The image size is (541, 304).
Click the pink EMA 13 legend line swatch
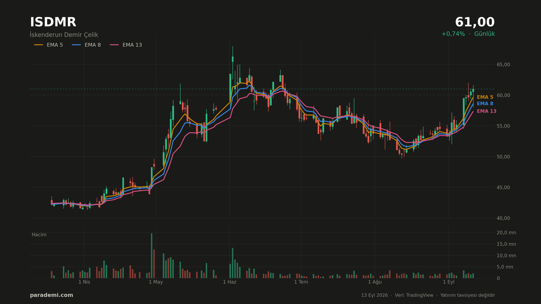point(114,45)
